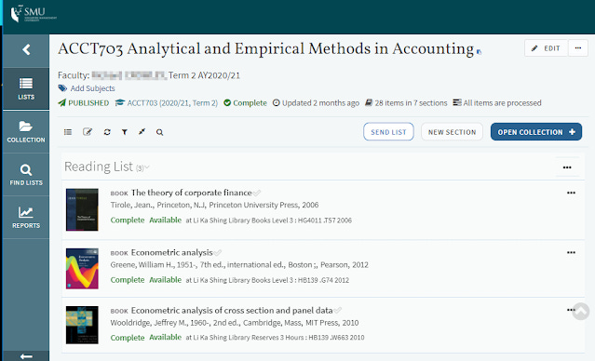The height and width of the screenshot is (361, 595).
Task: Click the Send List button
Action: point(388,131)
